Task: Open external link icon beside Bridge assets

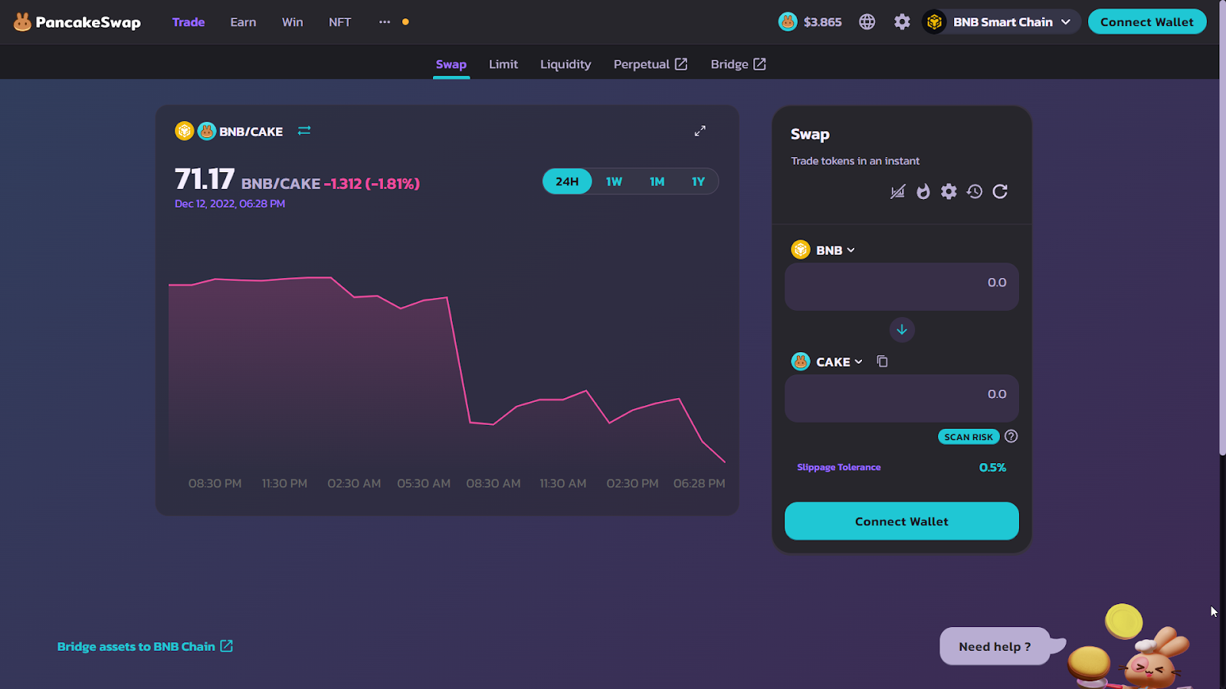Action: (226, 646)
